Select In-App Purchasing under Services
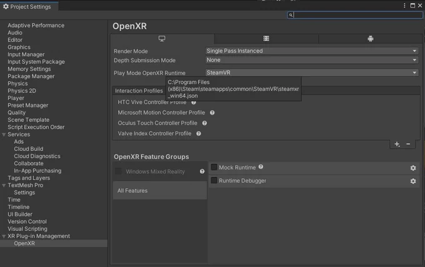Screen dimensions: 425x267 pyautogui.click(x=37, y=171)
